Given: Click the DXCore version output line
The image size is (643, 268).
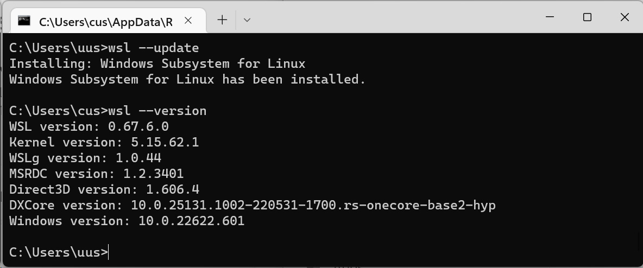Looking at the screenshot, I should coord(253,205).
